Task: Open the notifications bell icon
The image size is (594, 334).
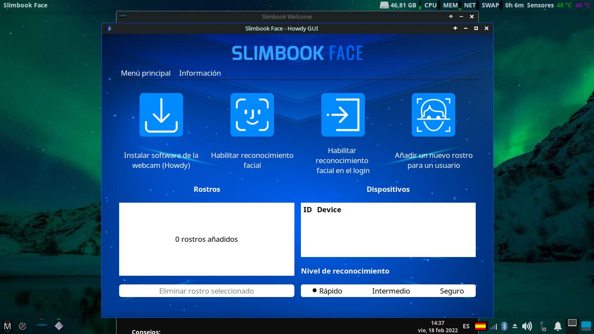Action: (557, 326)
